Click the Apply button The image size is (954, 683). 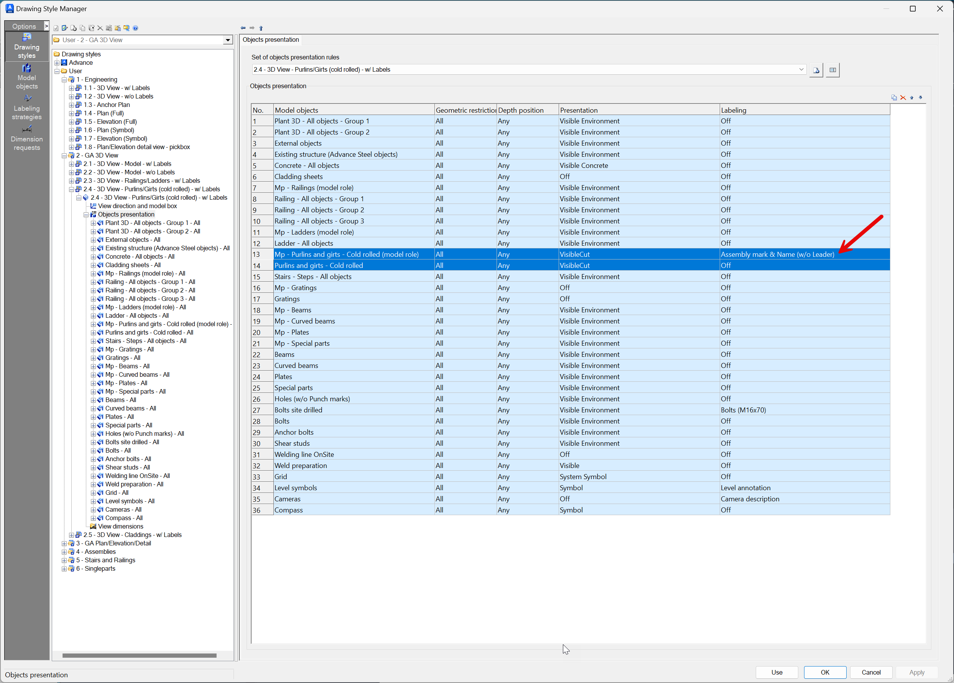tap(916, 672)
